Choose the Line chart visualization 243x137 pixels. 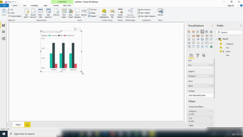coord(189,35)
